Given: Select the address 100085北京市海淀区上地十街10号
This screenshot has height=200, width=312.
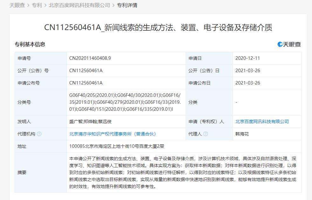Looking at the screenshot, I should (x=117, y=146).
